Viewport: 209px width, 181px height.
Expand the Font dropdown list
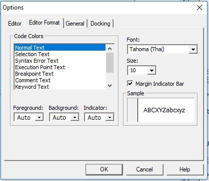(193, 50)
